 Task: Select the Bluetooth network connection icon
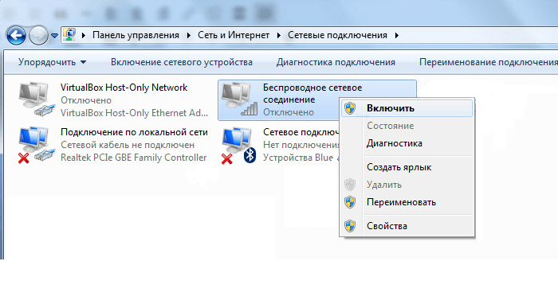pyautogui.click(x=239, y=146)
